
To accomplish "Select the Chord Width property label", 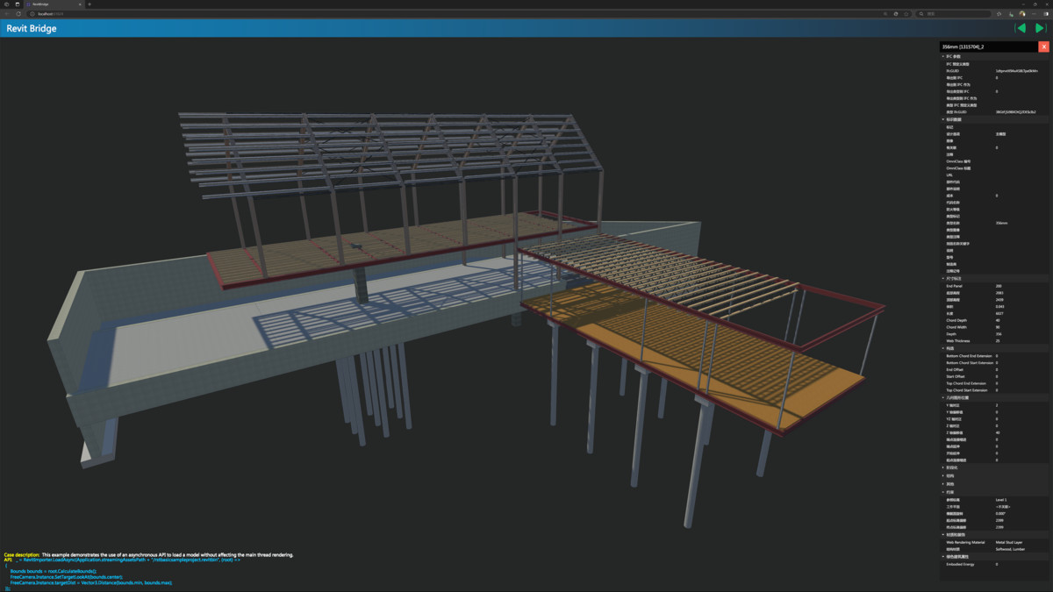I will (956, 327).
